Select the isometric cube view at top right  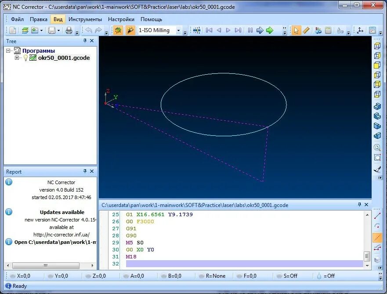[377, 46]
